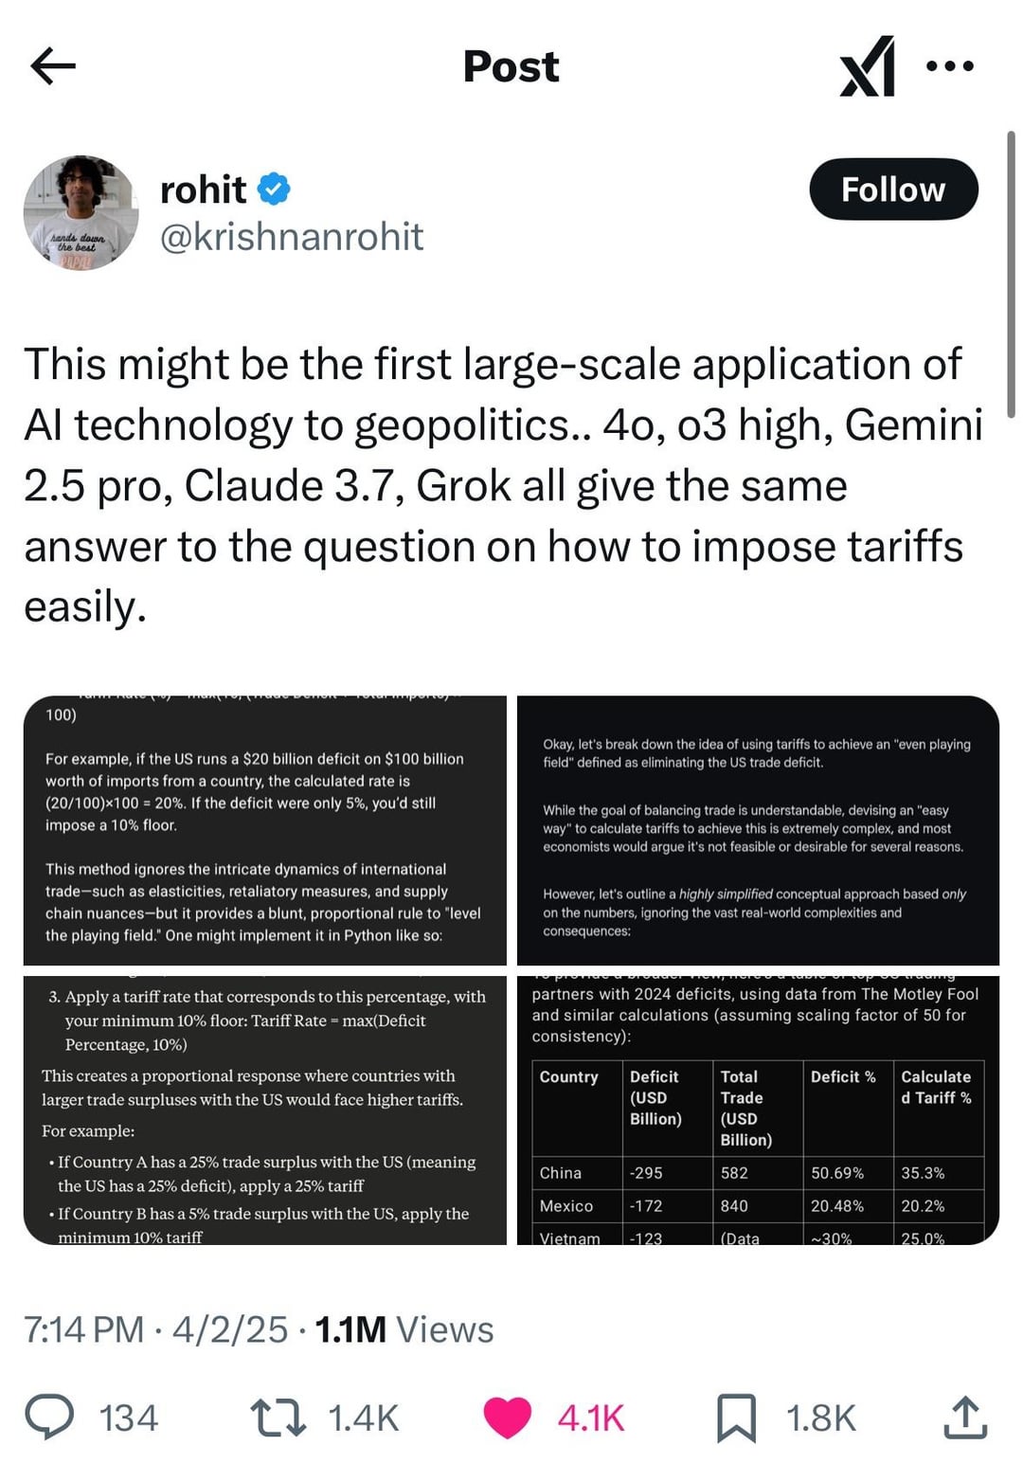Click the 7:14 PM 4/2/25 timestamp

tap(155, 1329)
